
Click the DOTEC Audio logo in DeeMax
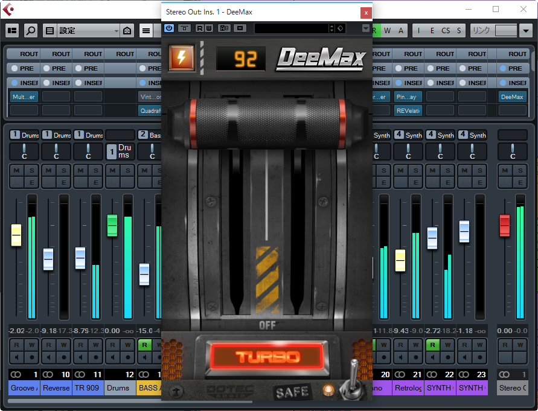pos(229,390)
